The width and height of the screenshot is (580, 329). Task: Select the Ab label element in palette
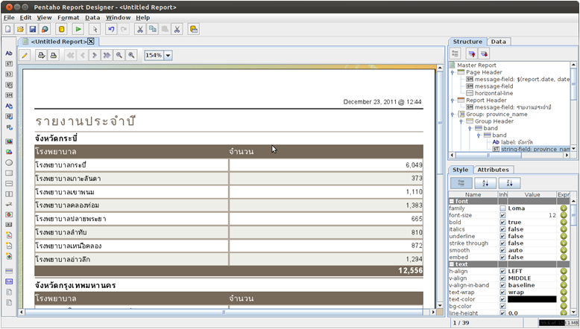coord(9,53)
